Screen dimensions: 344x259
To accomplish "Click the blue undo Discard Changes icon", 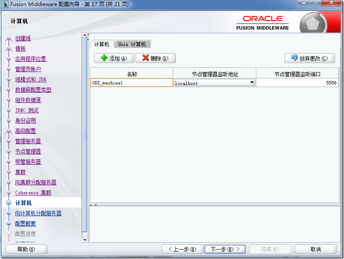I will click(294, 58).
